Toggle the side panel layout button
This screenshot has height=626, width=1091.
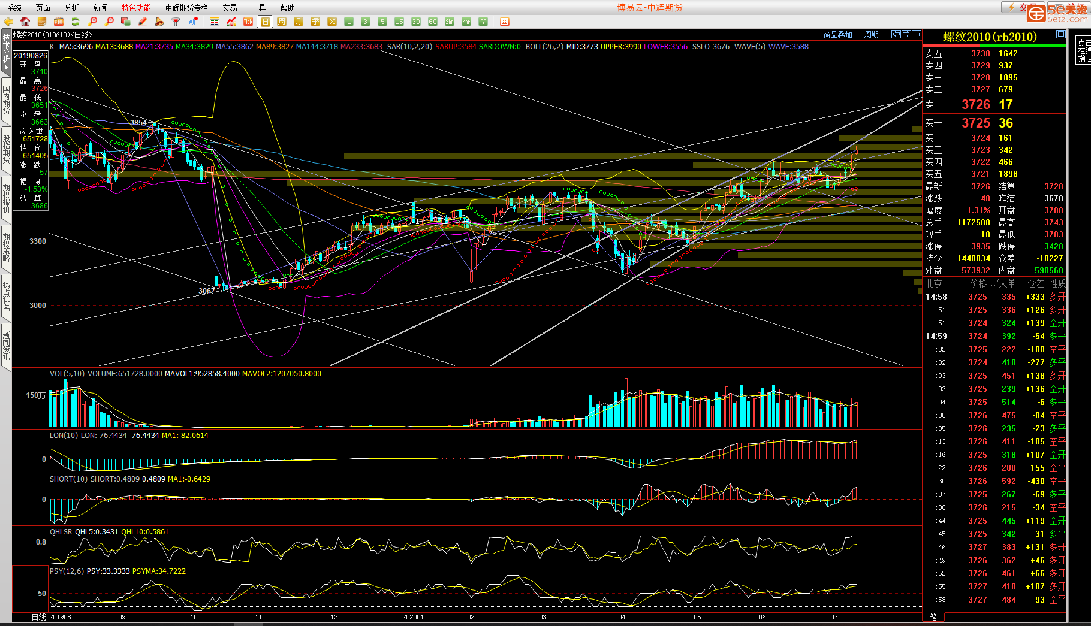(x=917, y=34)
